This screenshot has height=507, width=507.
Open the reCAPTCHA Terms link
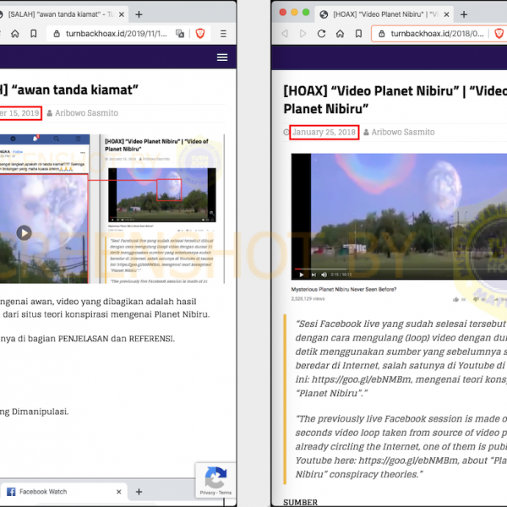(225, 493)
